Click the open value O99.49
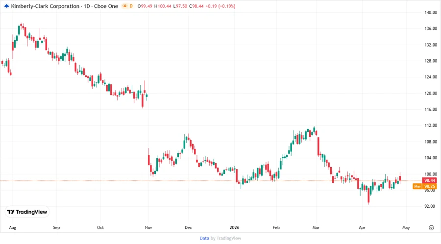The height and width of the screenshot is (244, 441). [145, 6]
